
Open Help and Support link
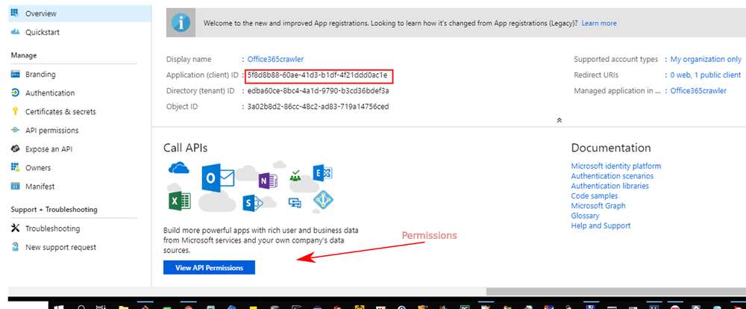(x=601, y=225)
